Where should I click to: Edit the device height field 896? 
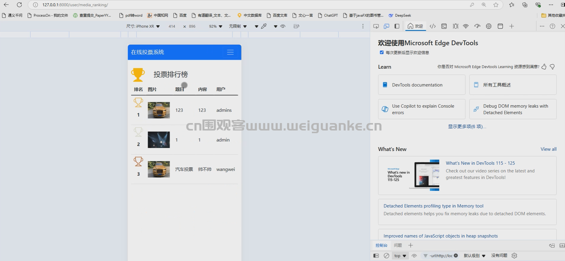pos(192,26)
